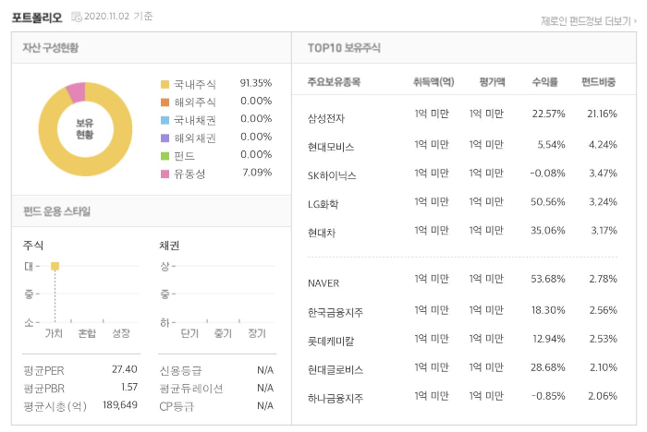Click the 평균PER value 27.40

coord(124,369)
